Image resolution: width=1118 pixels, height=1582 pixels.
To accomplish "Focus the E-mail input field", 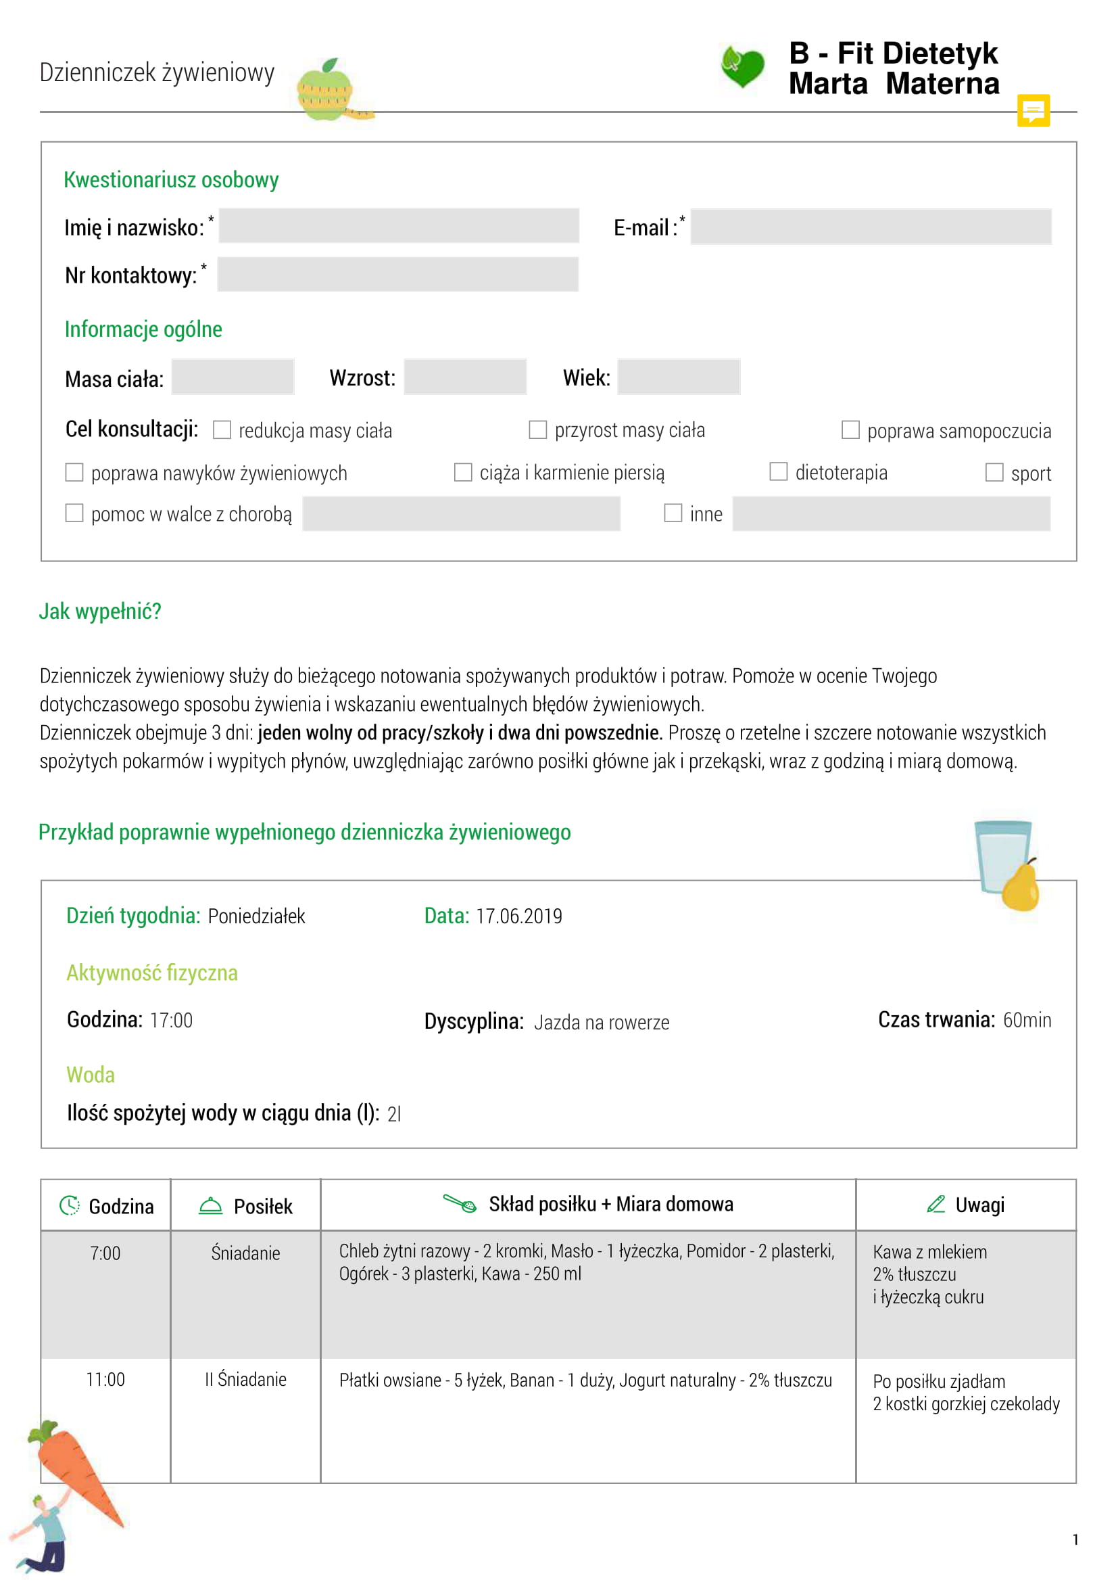I will (870, 226).
